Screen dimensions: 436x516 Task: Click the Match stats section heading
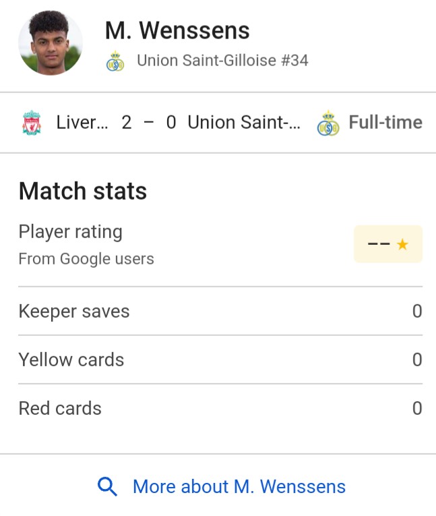tap(83, 191)
